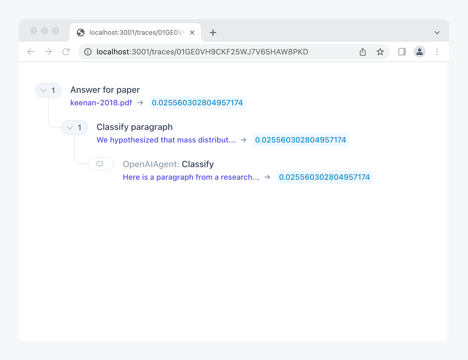Open the browser three-dot menu
468x360 pixels.
coord(437,52)
